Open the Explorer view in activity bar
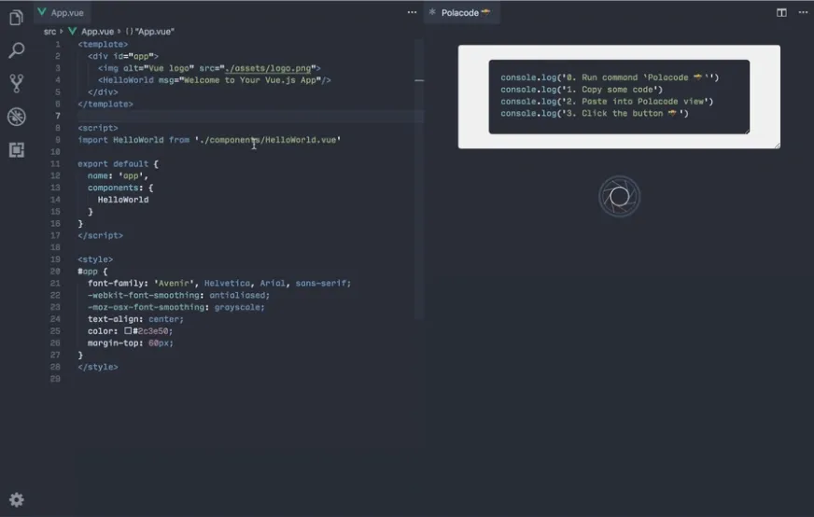 pyautogui.click(x=16, y=18)
